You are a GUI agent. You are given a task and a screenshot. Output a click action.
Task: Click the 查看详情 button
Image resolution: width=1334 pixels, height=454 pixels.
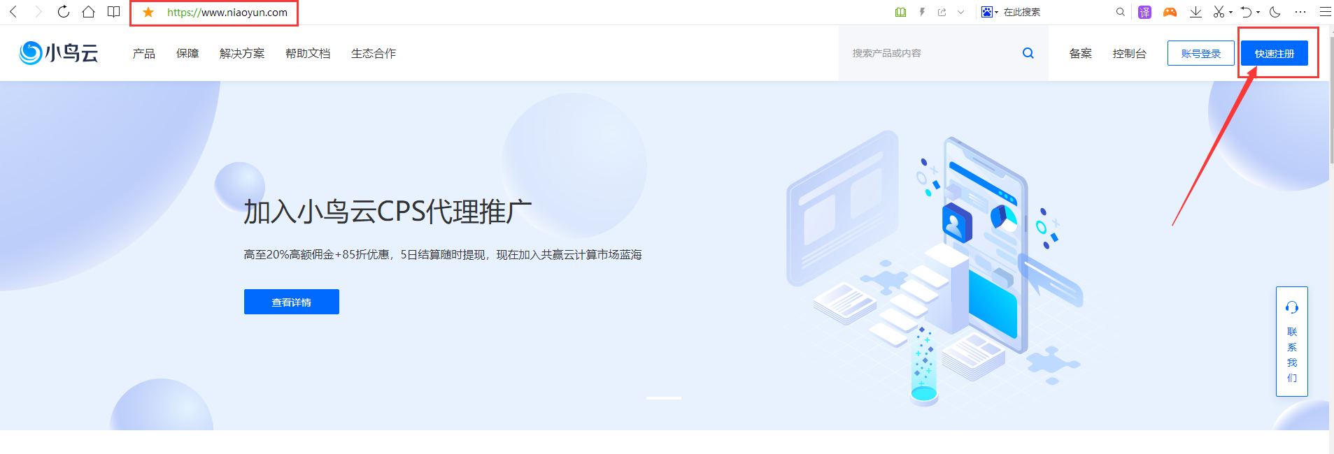(292, 302)
